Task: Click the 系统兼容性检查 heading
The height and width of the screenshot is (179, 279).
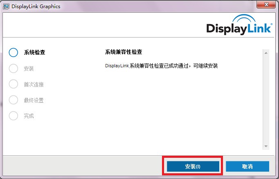Action: coord(124,52)
